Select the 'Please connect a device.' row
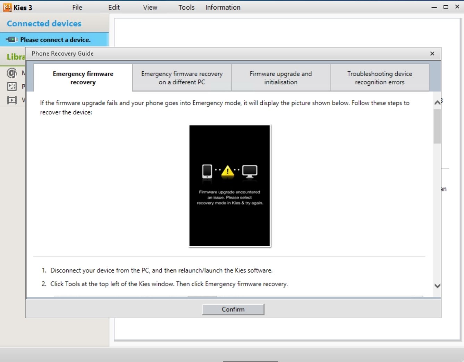 point(54,40)
